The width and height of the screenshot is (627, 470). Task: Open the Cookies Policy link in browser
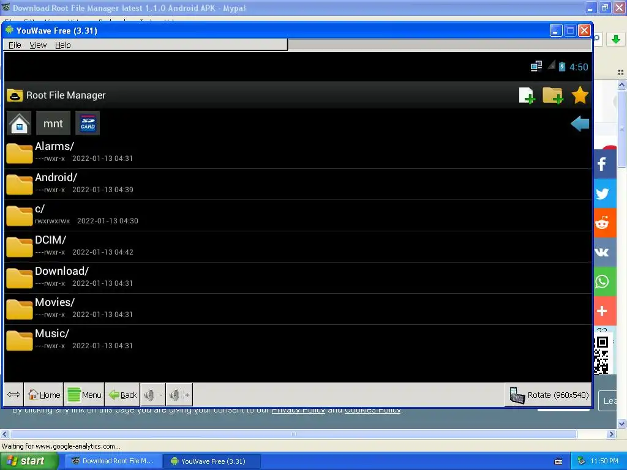[372, 410]
